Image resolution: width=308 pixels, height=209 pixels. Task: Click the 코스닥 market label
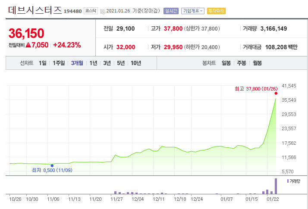click(91, 11)
